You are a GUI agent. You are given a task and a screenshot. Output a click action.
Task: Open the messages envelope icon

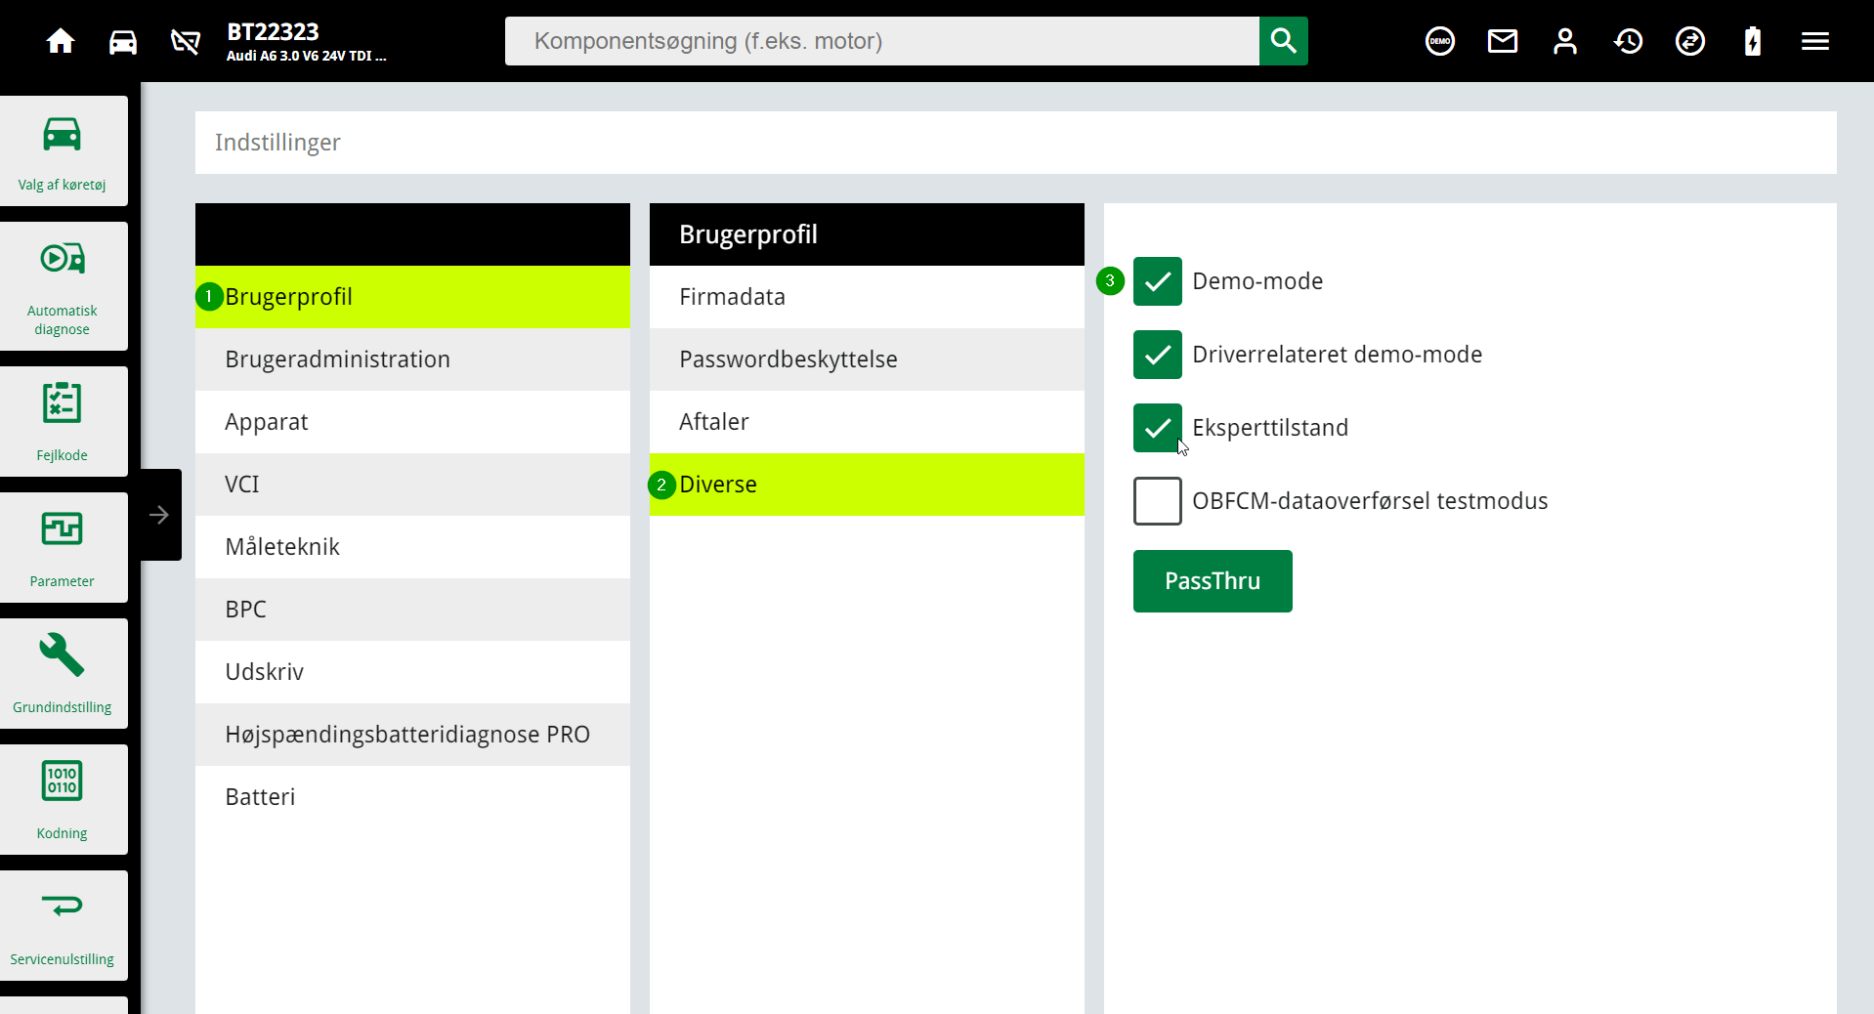point(1502,41)
